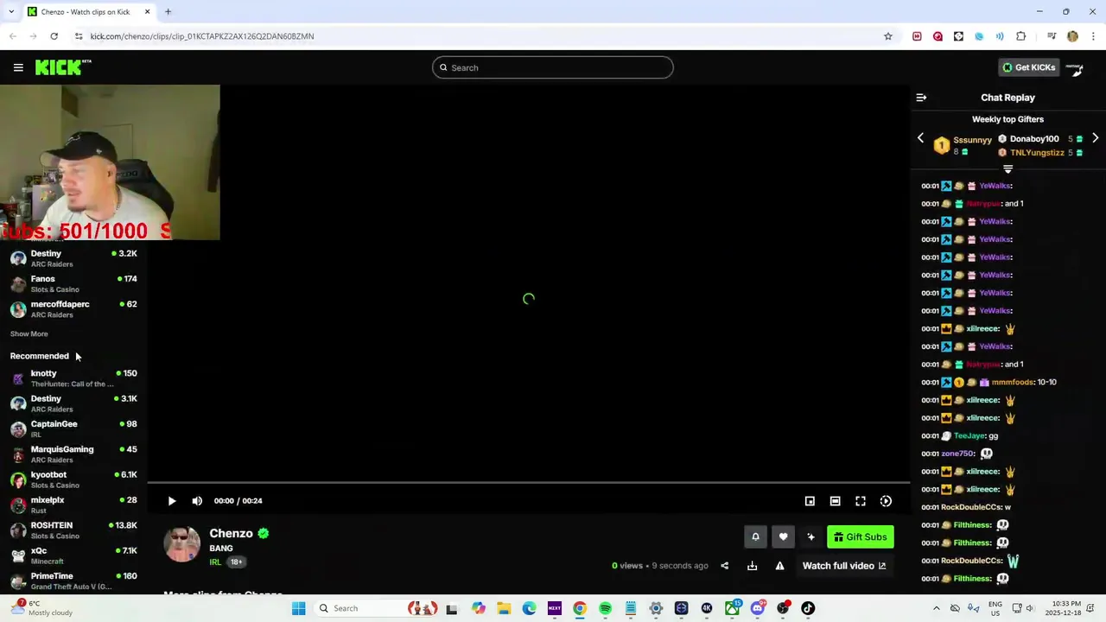Click the Chenzo streamer avatar
The width and height of the screenshot is (1106, 622).
click(x=182, y=544)
